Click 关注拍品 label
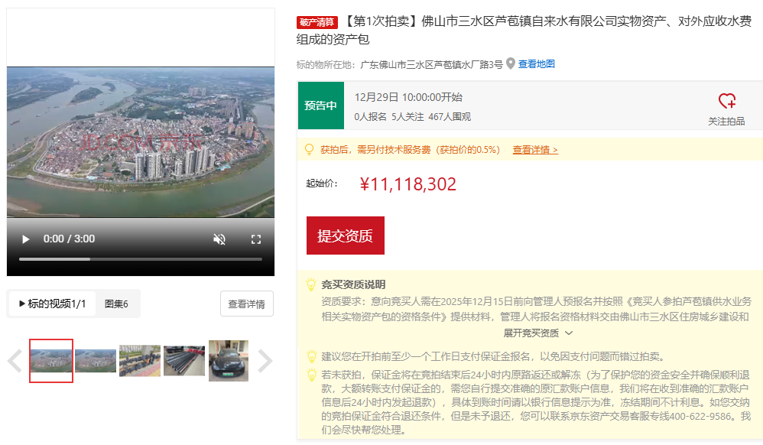 click(726, 122)
